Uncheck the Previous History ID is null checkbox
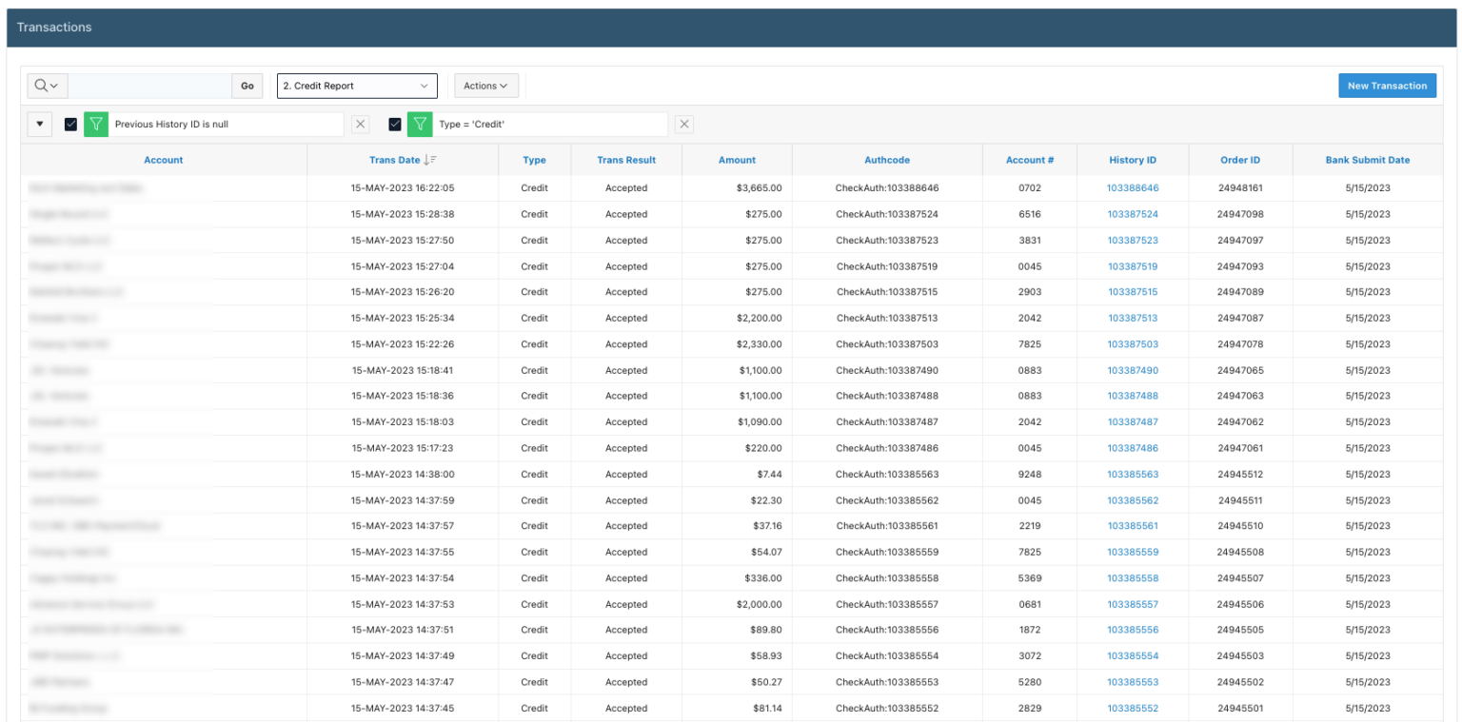This screenshot has height=722, width=1462. [x=70, y=124]
